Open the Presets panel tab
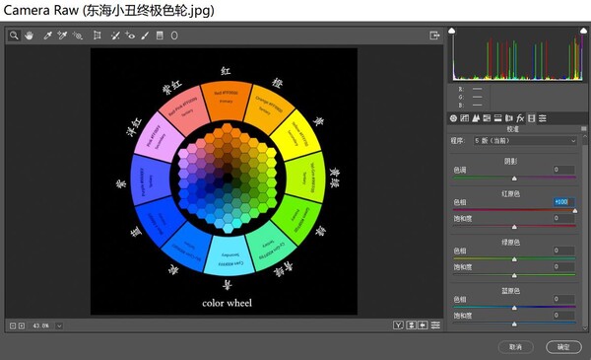Screen dimensions: 591x360 [x=543, y=118]
